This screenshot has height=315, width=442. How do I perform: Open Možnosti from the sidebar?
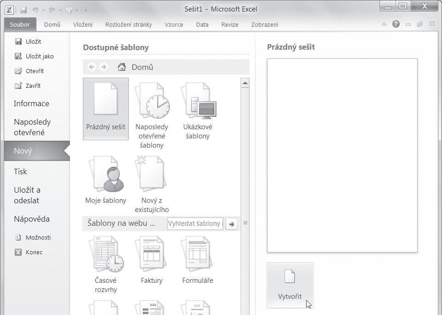click(x=33, y=238)
